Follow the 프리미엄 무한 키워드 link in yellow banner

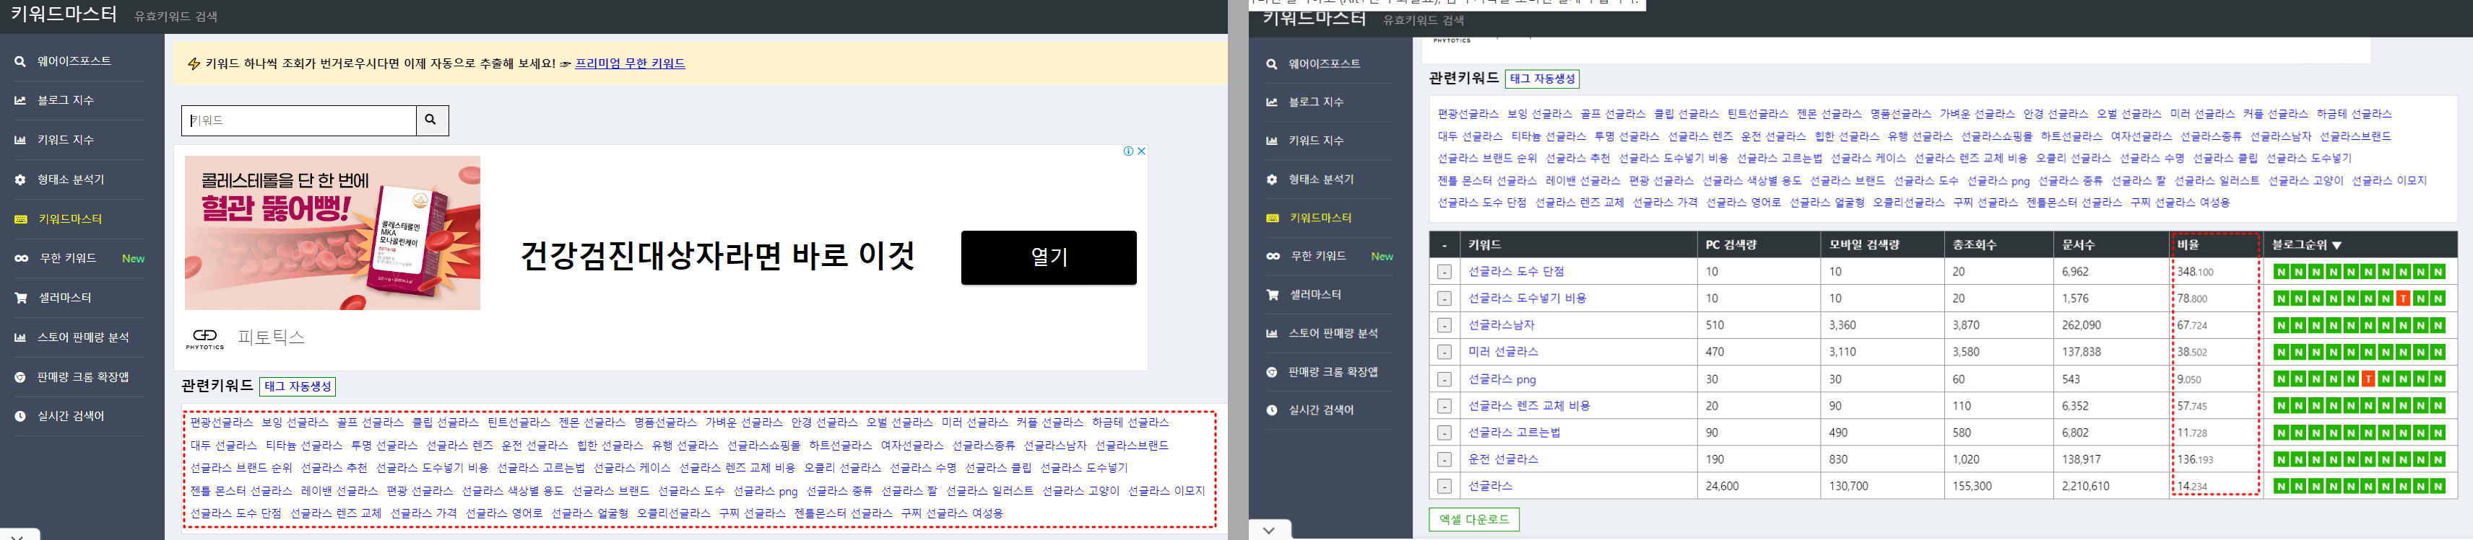click(630, 63)
